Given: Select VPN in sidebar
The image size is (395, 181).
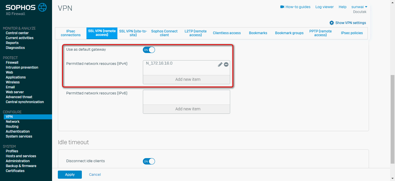Looking at the screenshot, I should coord(28,117).
